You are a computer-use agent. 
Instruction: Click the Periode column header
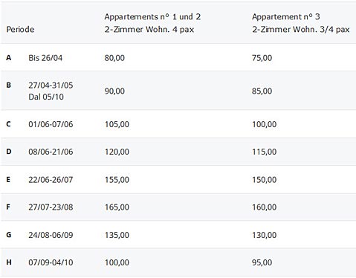[x=20, y=30]
